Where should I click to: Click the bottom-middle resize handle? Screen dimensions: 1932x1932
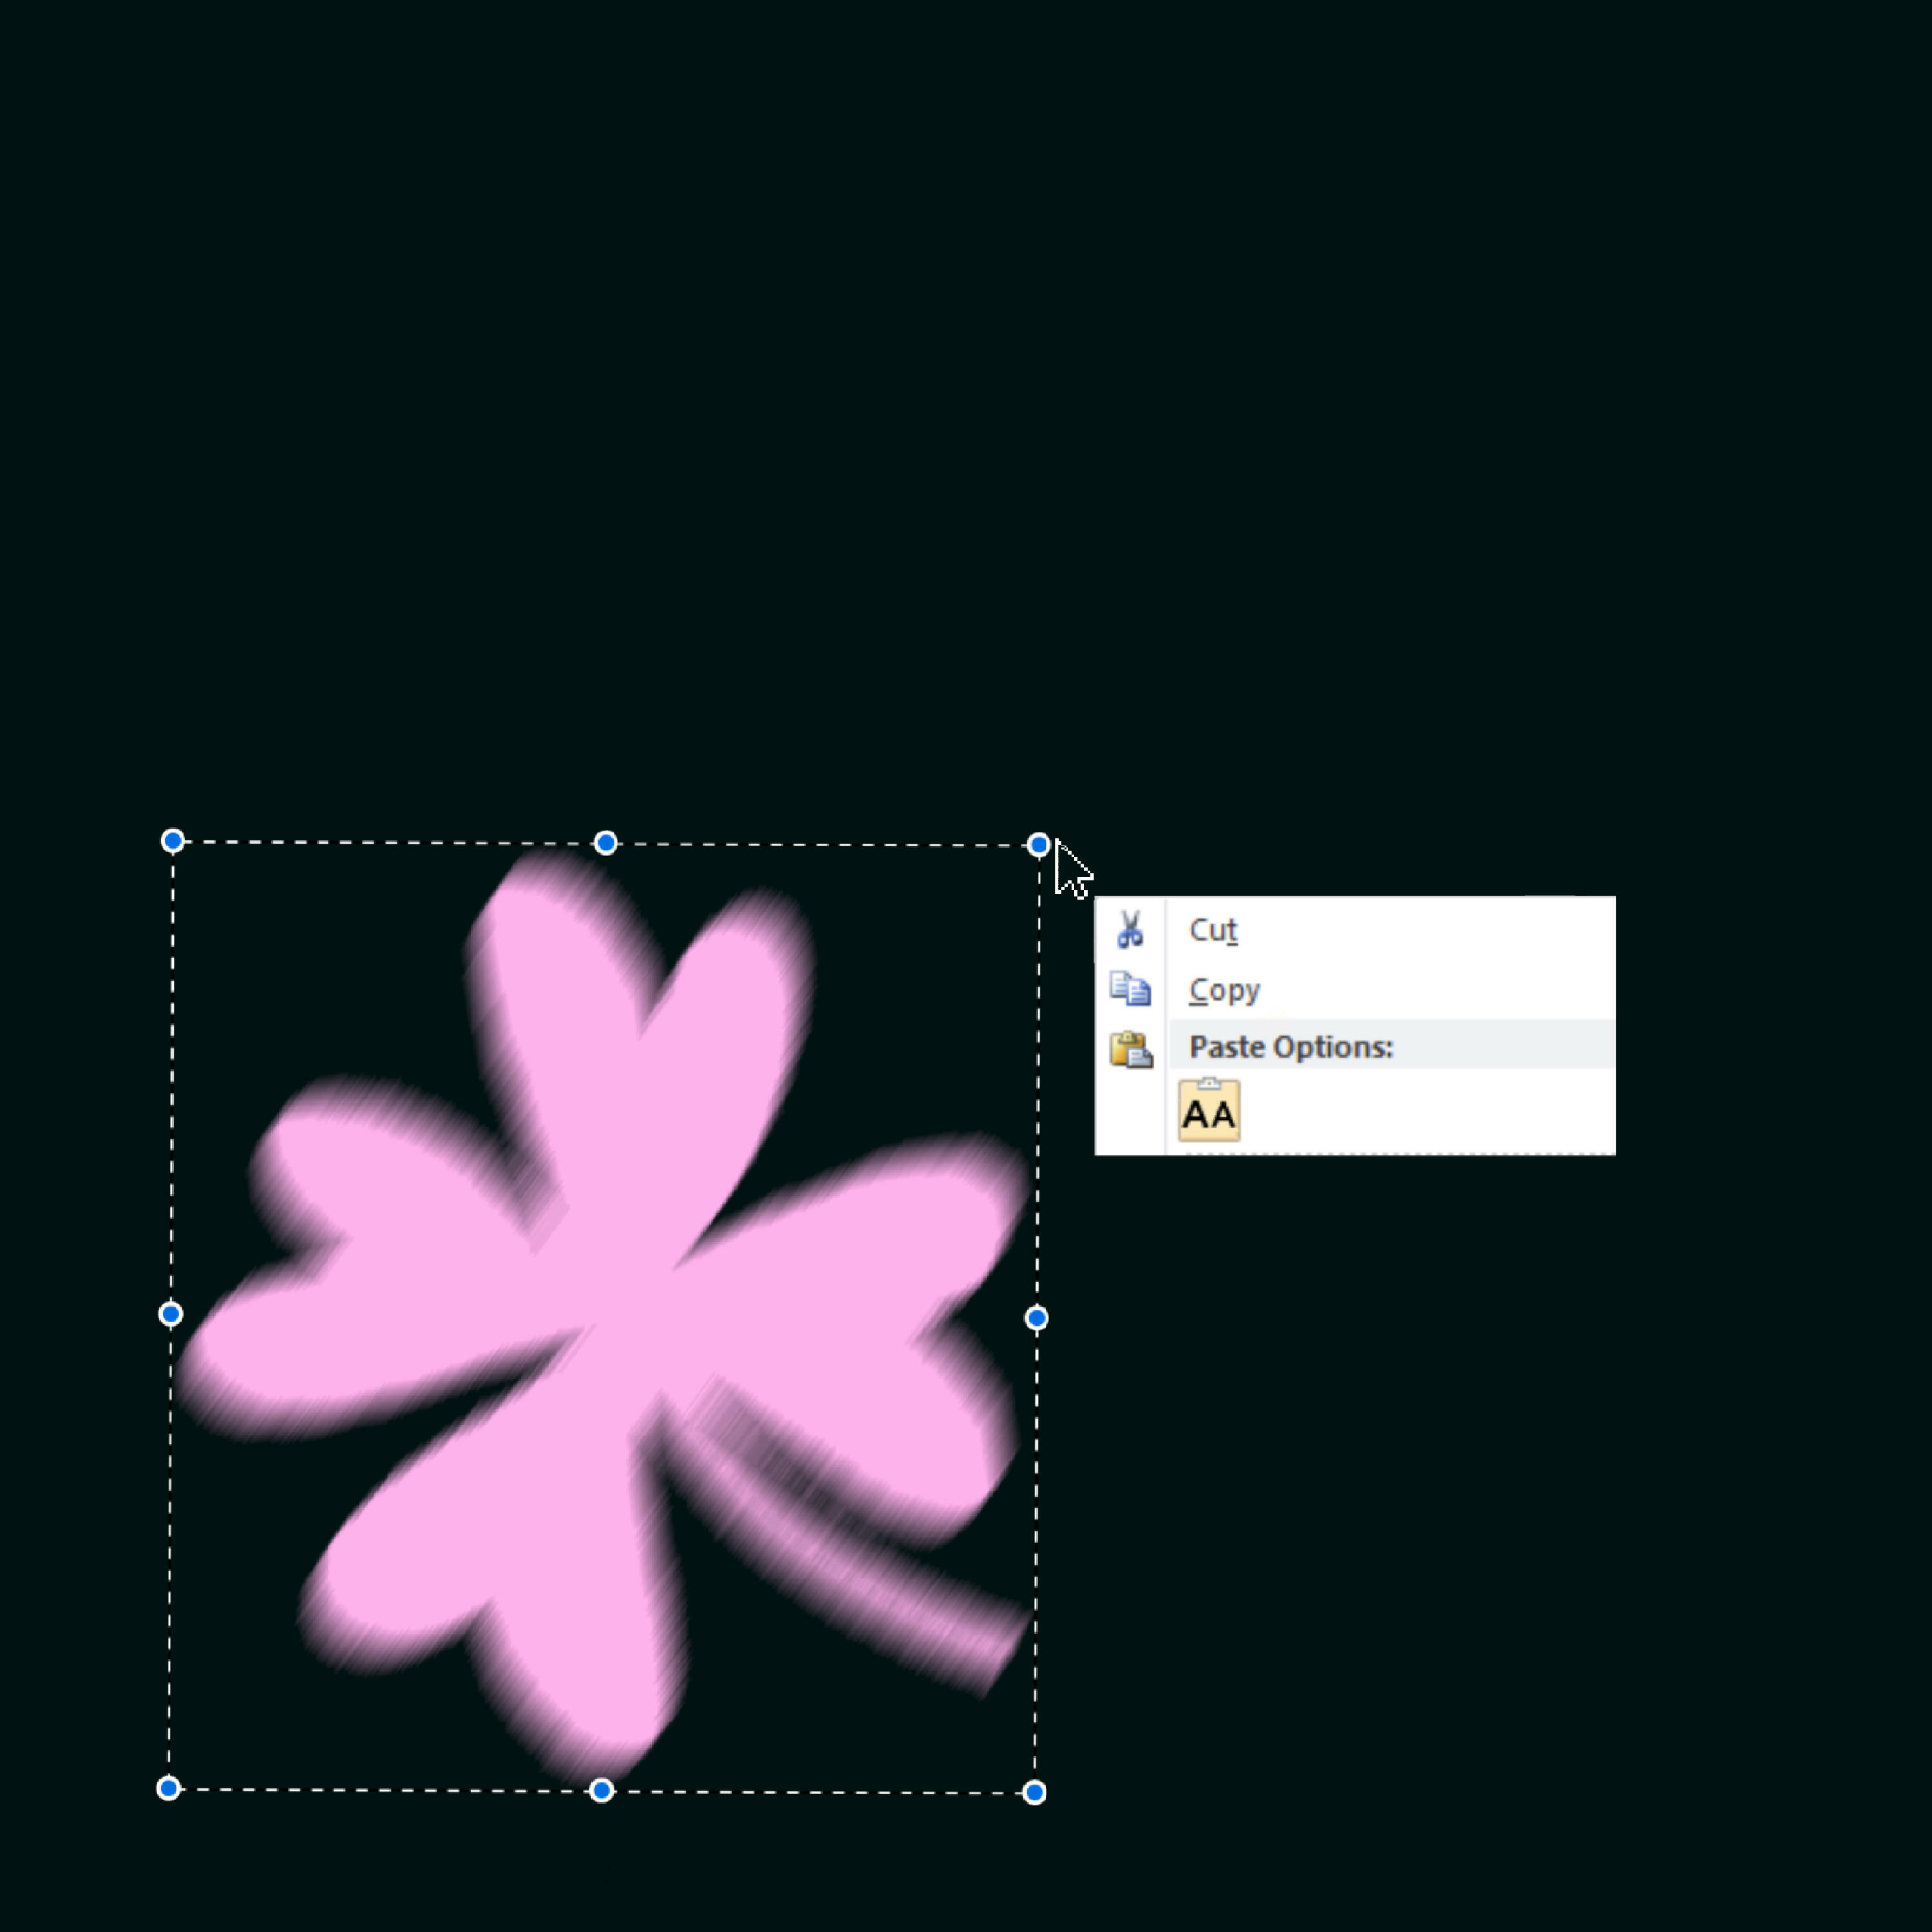601,1790
